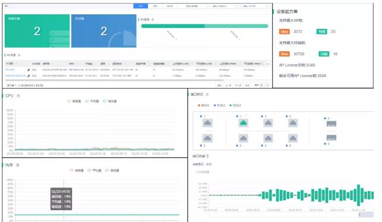Open the page size dropdown in table pagination

[262, 85]
